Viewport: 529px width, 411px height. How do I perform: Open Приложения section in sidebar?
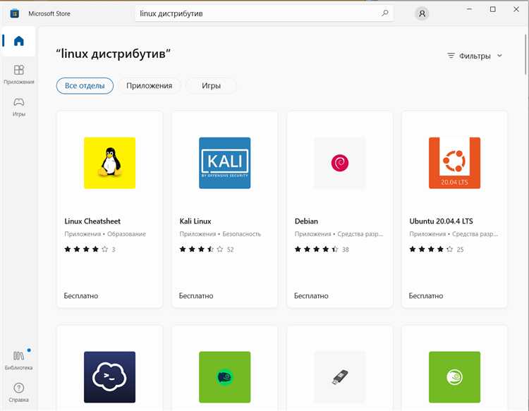pyautogui.click(x=18, y=74)
